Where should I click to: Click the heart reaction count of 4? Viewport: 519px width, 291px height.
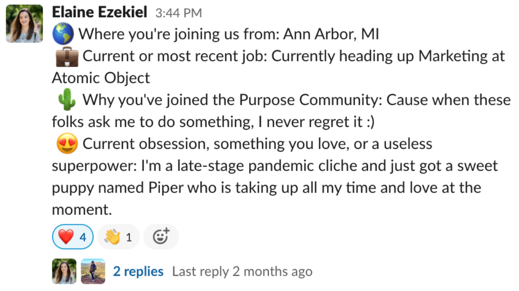point(83,237)
